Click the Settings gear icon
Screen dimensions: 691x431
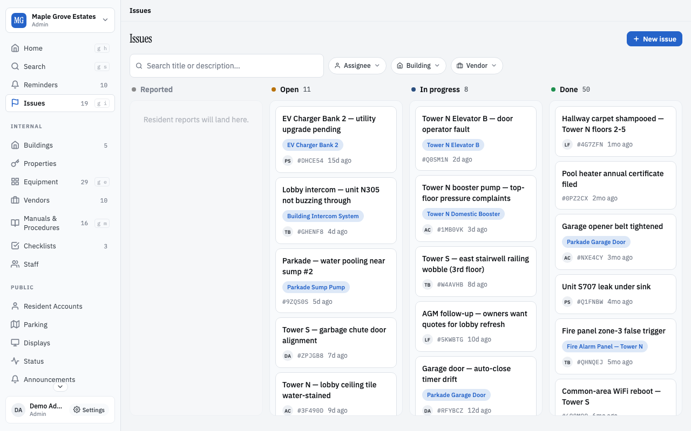[77, 410]
